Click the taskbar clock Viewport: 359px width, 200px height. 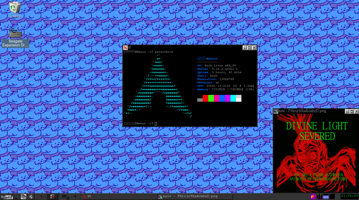[349, 196]
